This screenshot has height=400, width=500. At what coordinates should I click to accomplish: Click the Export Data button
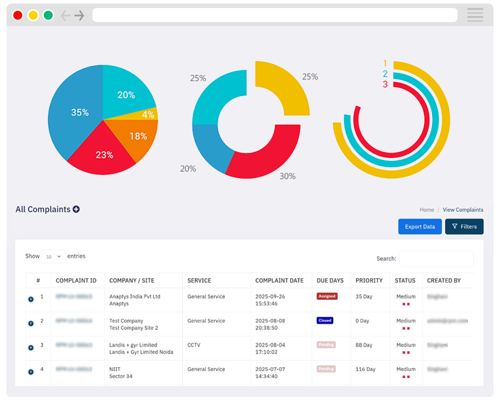(x=420, y=226)
